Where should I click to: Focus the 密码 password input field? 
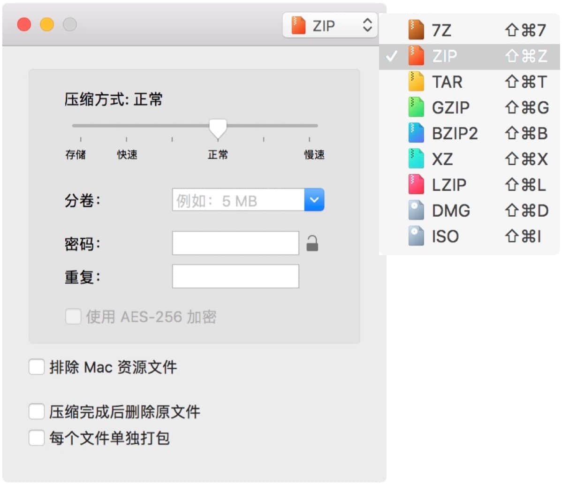[x=235, y=243]
